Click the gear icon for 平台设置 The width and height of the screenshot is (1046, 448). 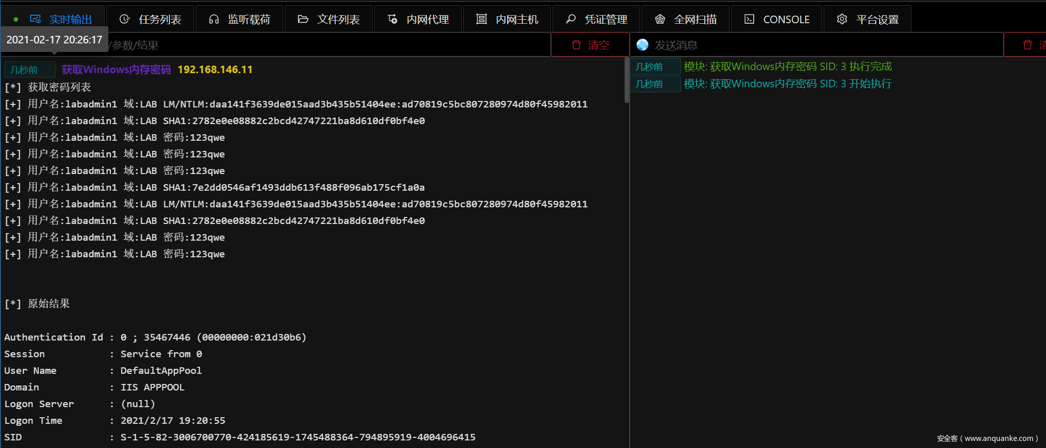[842, 19]
